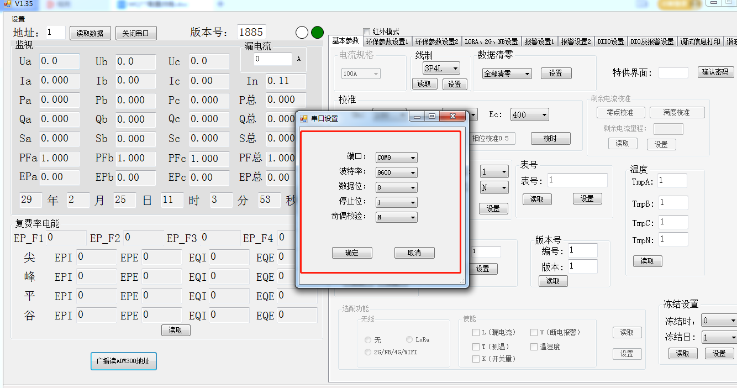Open the 设置 menu
This screenshot has width=737, height=388.
click(x=18, y=19)
